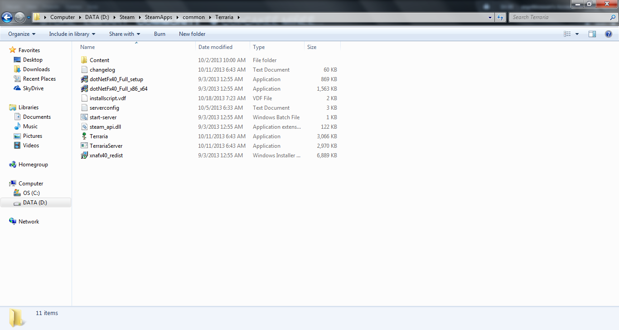Select the dotNetFx40_Full_setup application icon
The width and height of the screenshot is (619, 330).
(x=84, y=79)
